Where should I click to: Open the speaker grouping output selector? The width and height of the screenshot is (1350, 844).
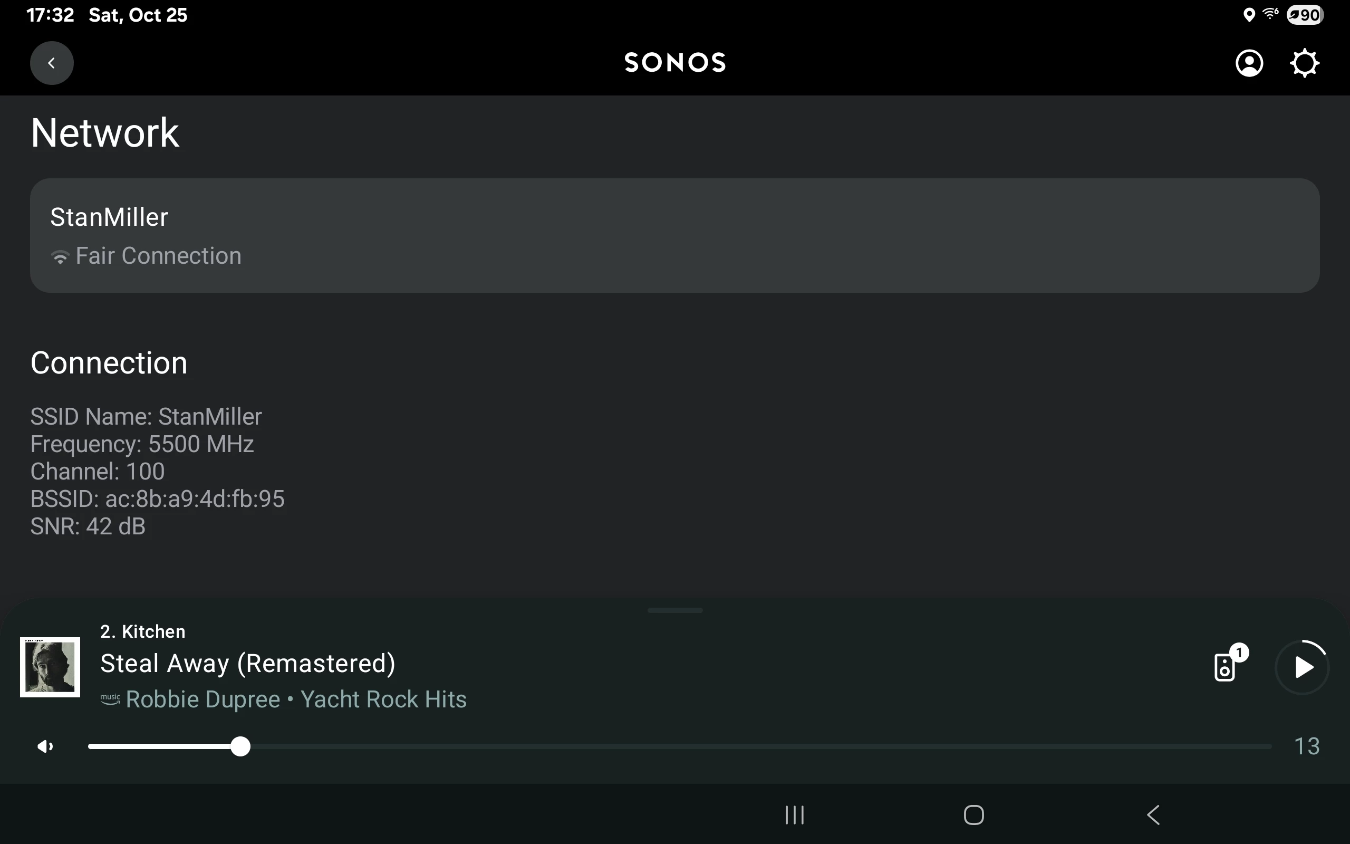[x=1226, y=666]
